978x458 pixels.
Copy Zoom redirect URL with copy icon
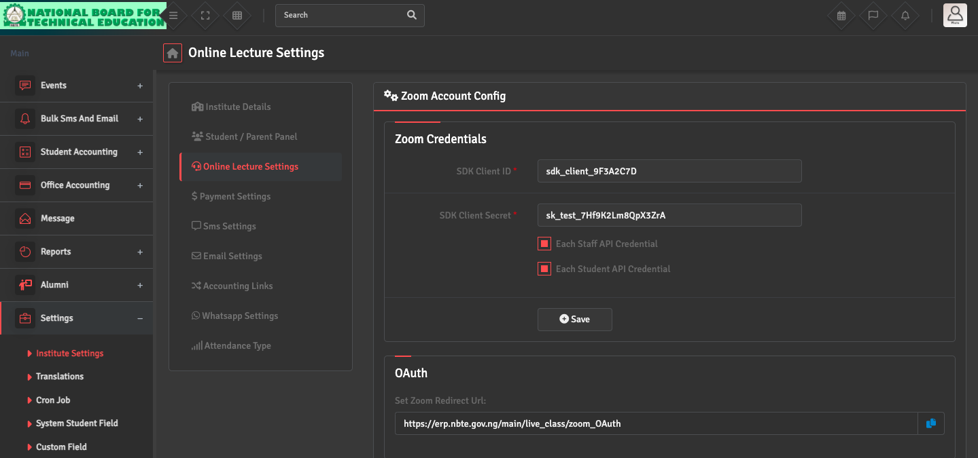[x=931, y=423]
